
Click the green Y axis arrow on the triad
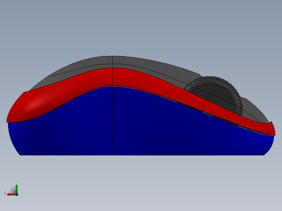click(x=16, y=189)
